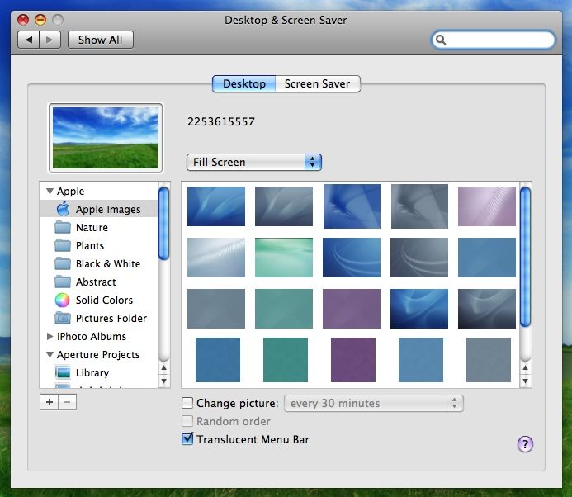Pick the square gray swatch, bottom row last
Screen dimensions: 572x497
click(489, 360)
